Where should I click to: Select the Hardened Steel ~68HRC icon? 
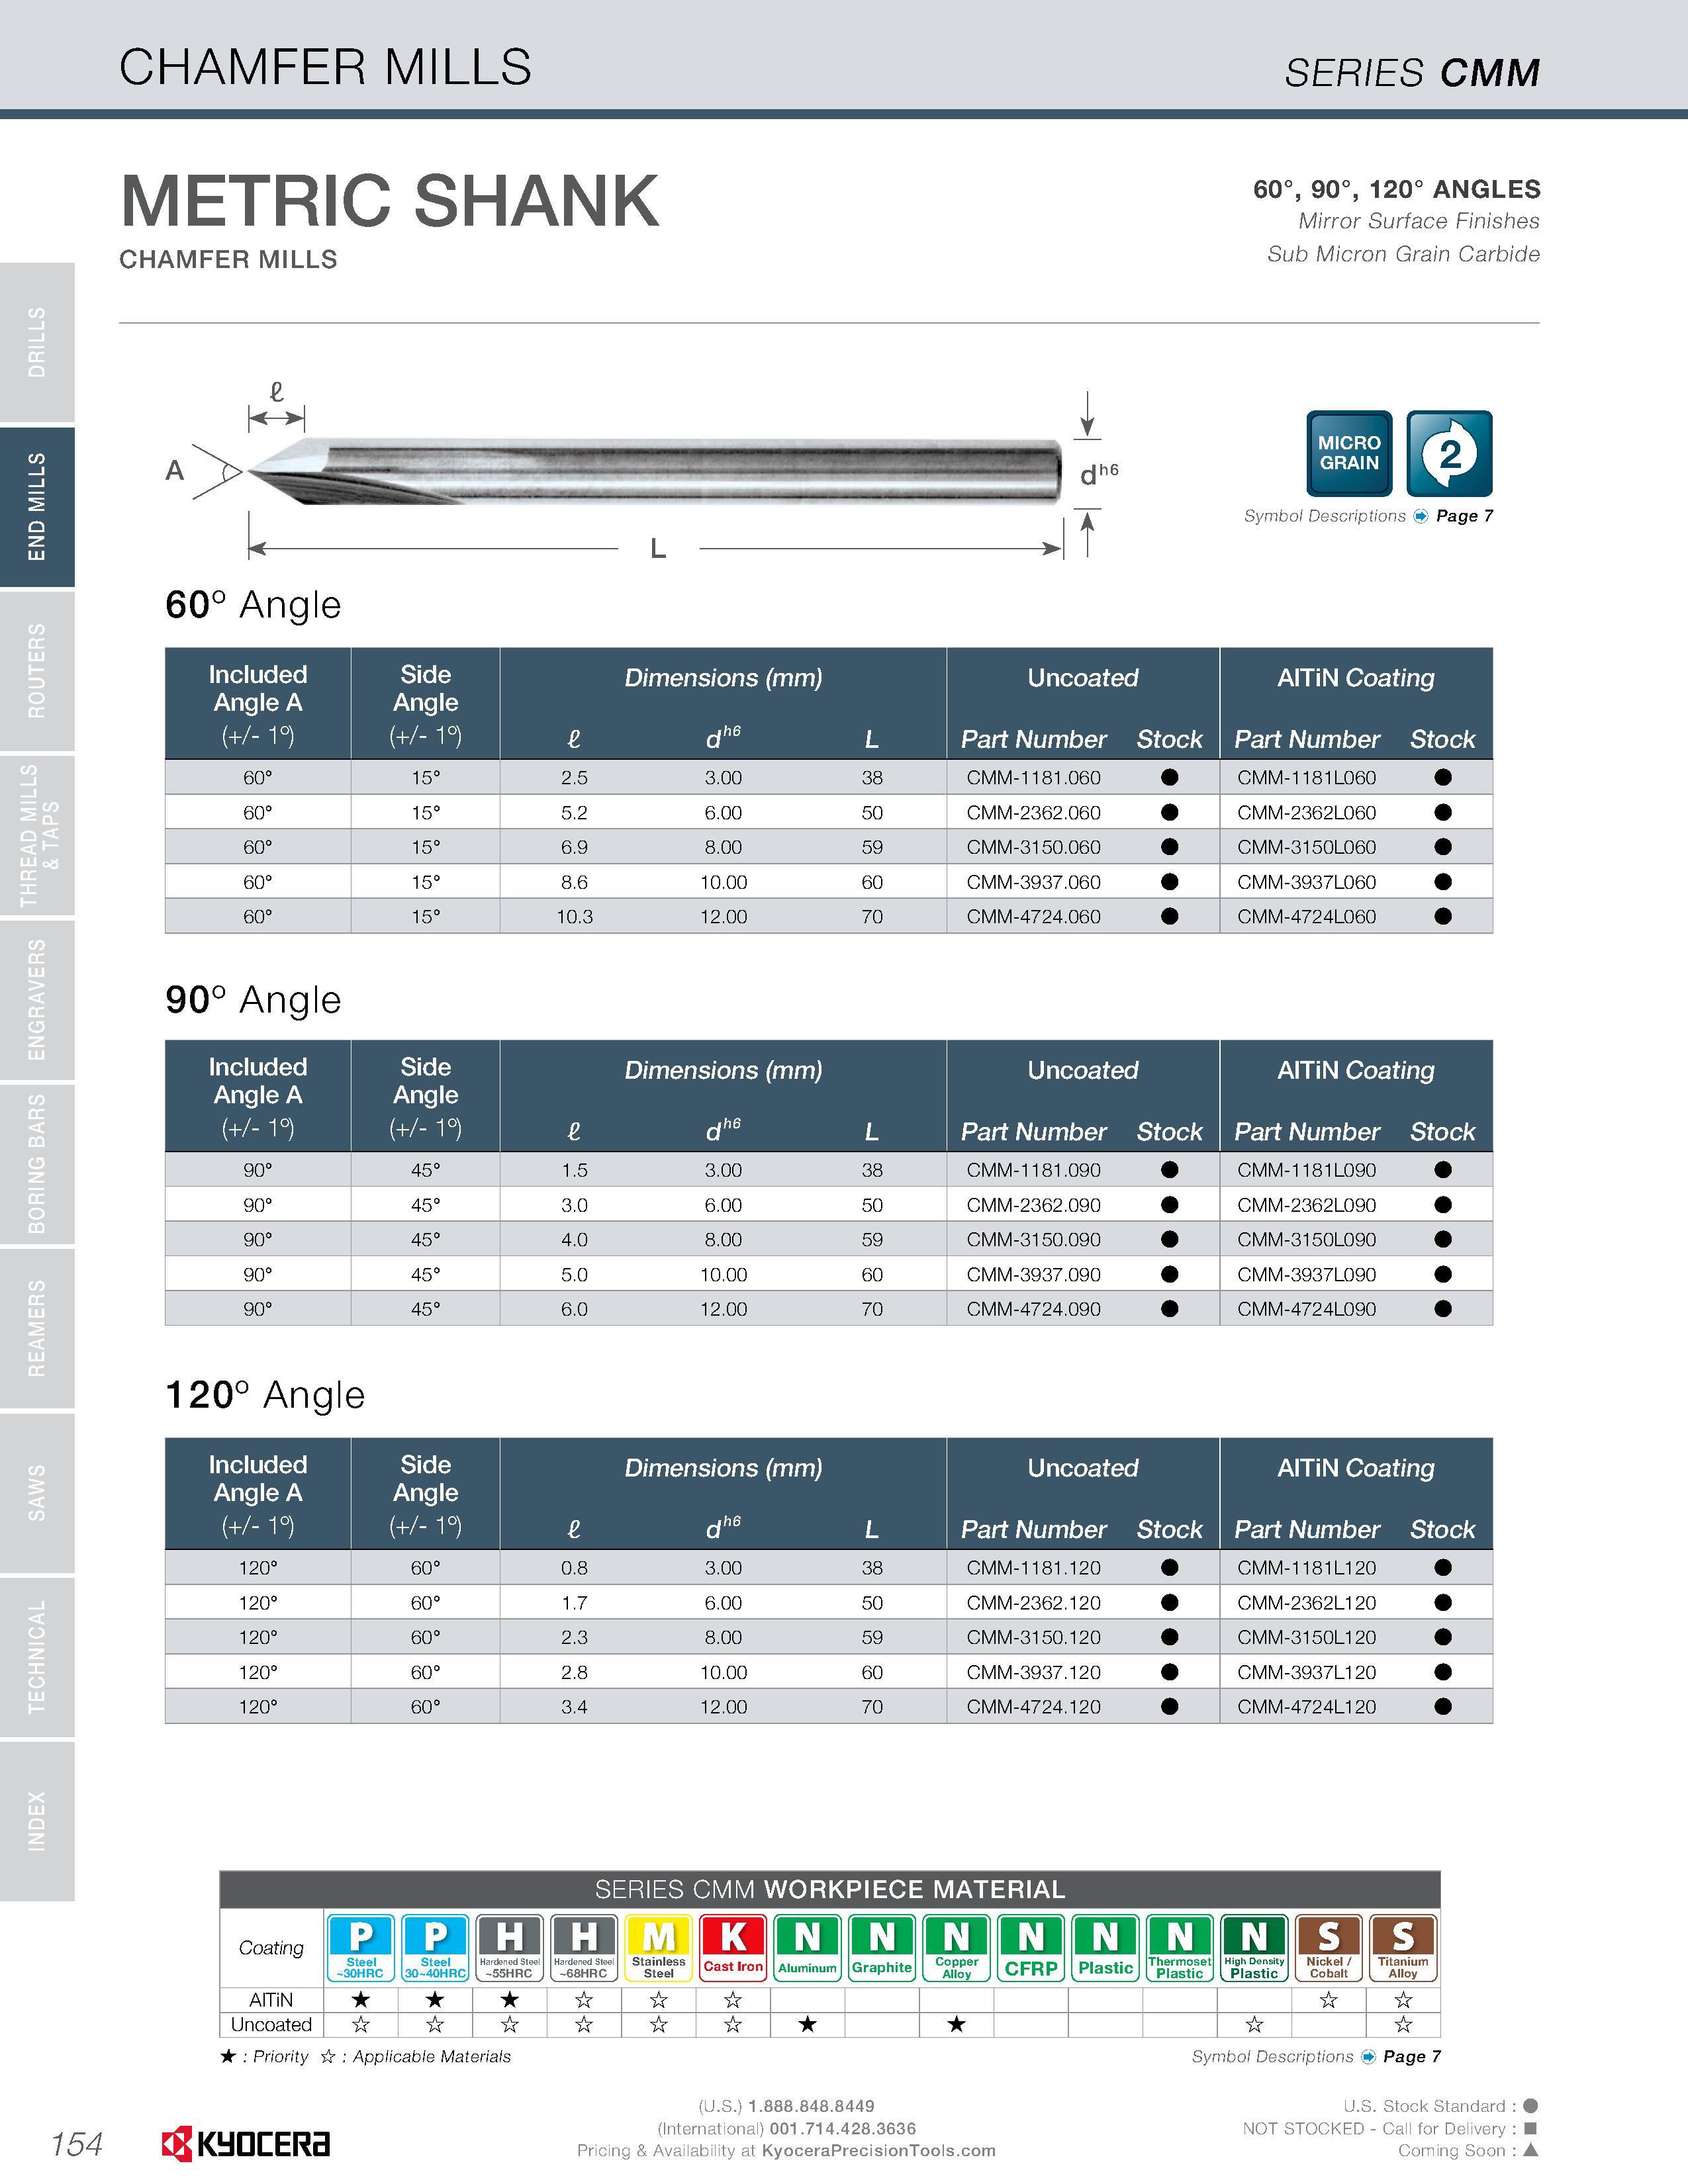coord(584,1947)
